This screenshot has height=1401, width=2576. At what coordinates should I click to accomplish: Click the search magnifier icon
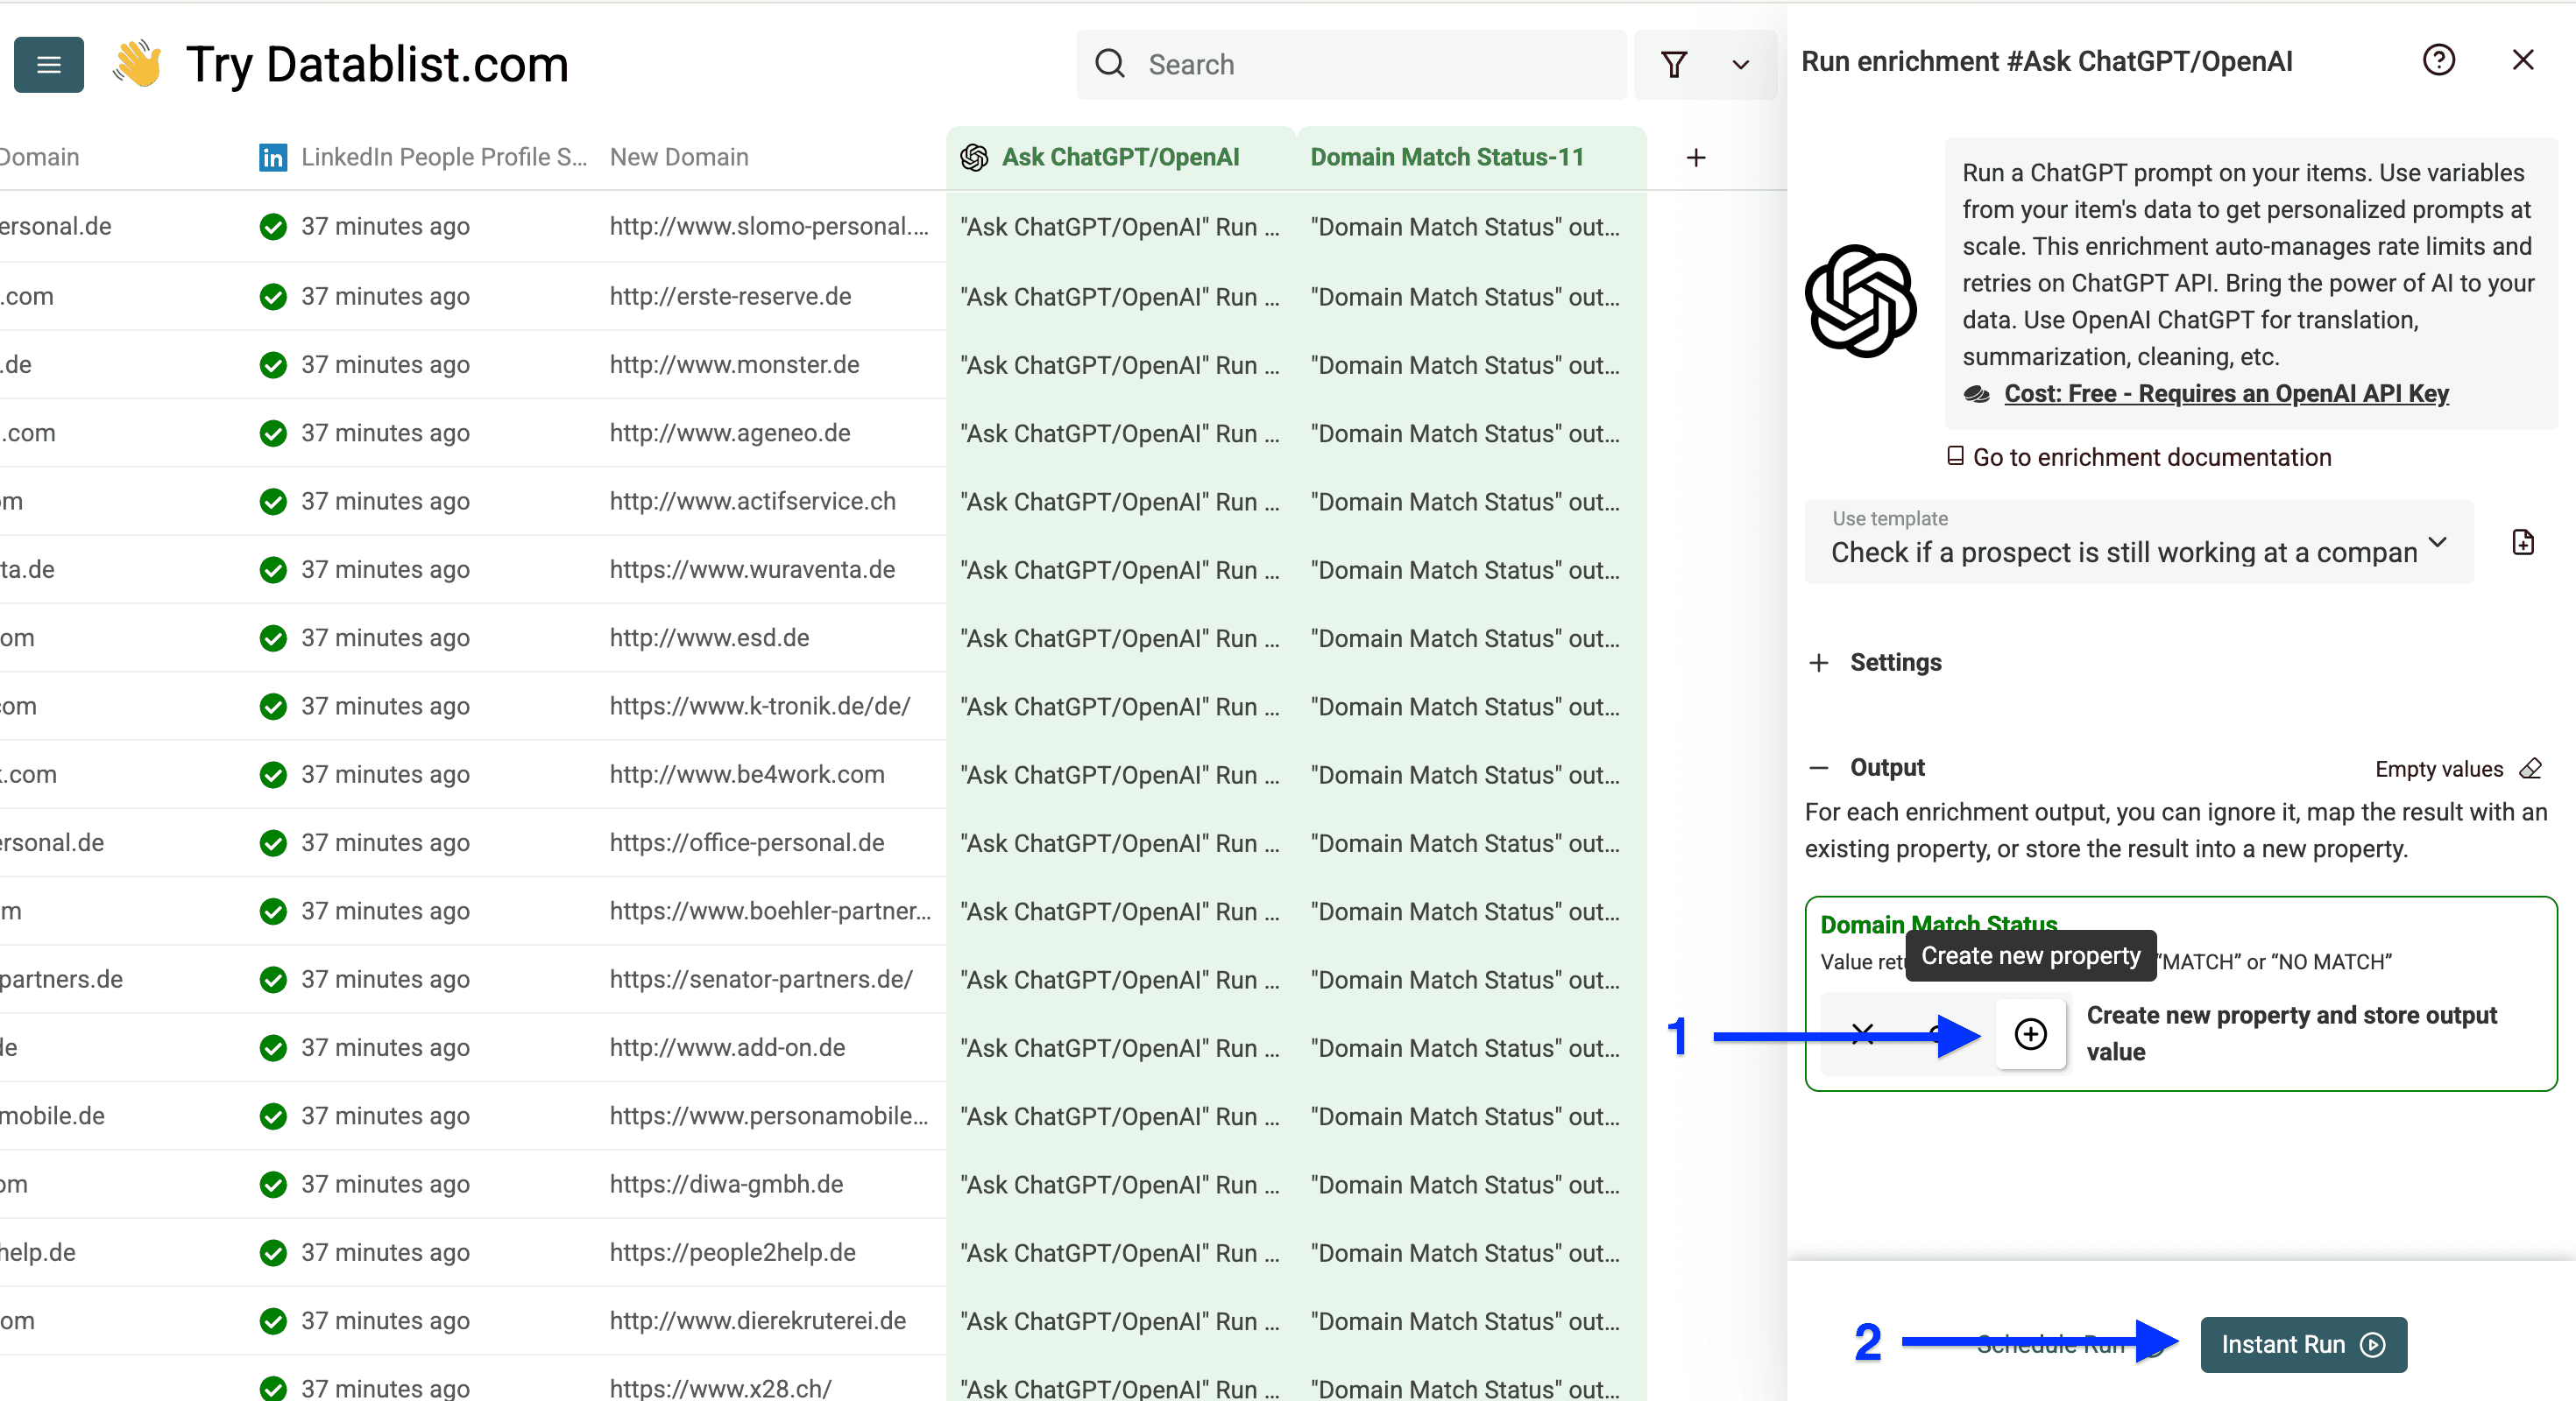(1110, 63)
